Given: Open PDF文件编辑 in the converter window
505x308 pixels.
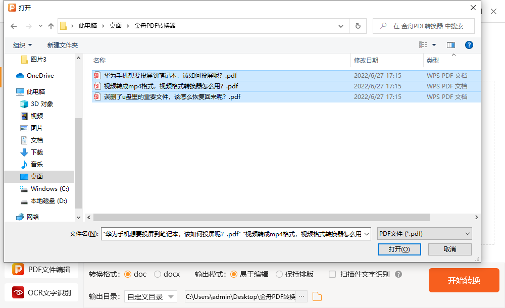Looking at the screenshot, I should tap(41, 269).
